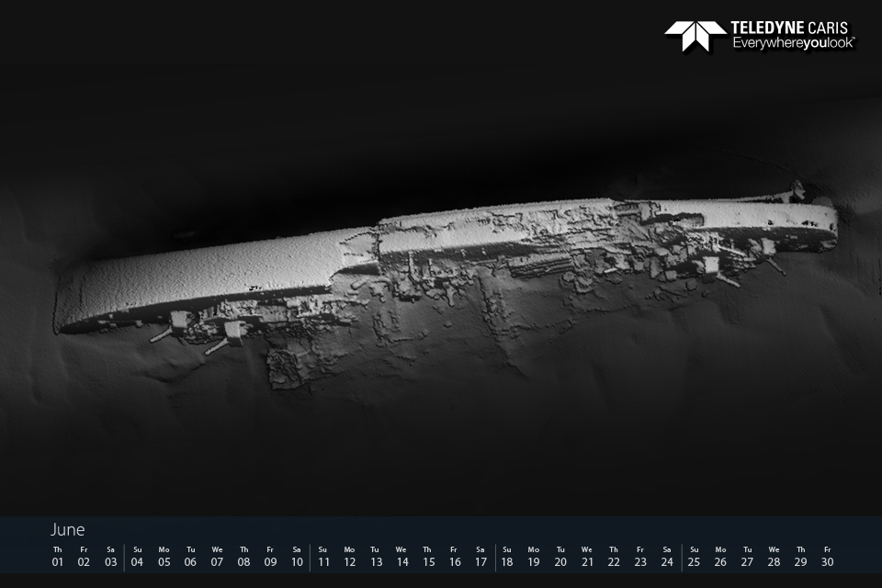Choose Sunday 04 in the calendar
This screenshot has height=588, width=882.
pyautogui.click(x=137, y=556)
